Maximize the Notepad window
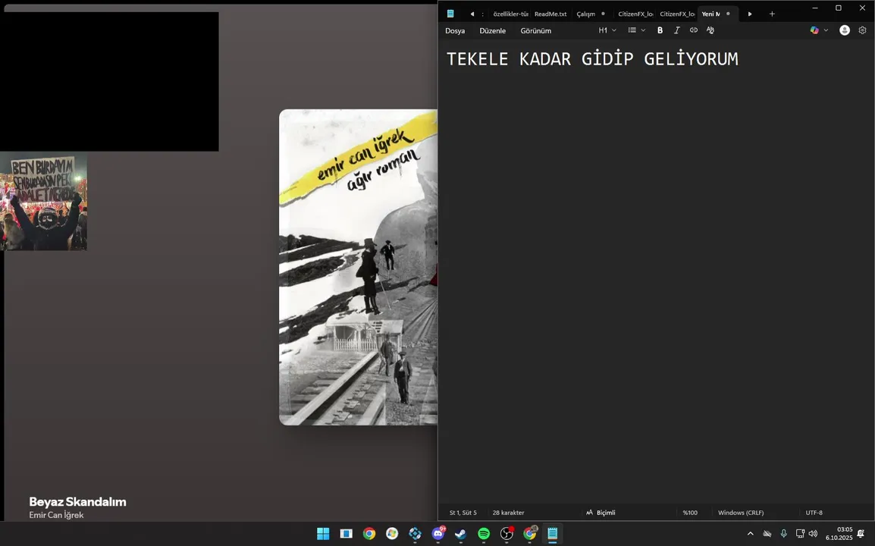Image resolution: width=875 pixels, height=546 pixels. click(838, 8)
